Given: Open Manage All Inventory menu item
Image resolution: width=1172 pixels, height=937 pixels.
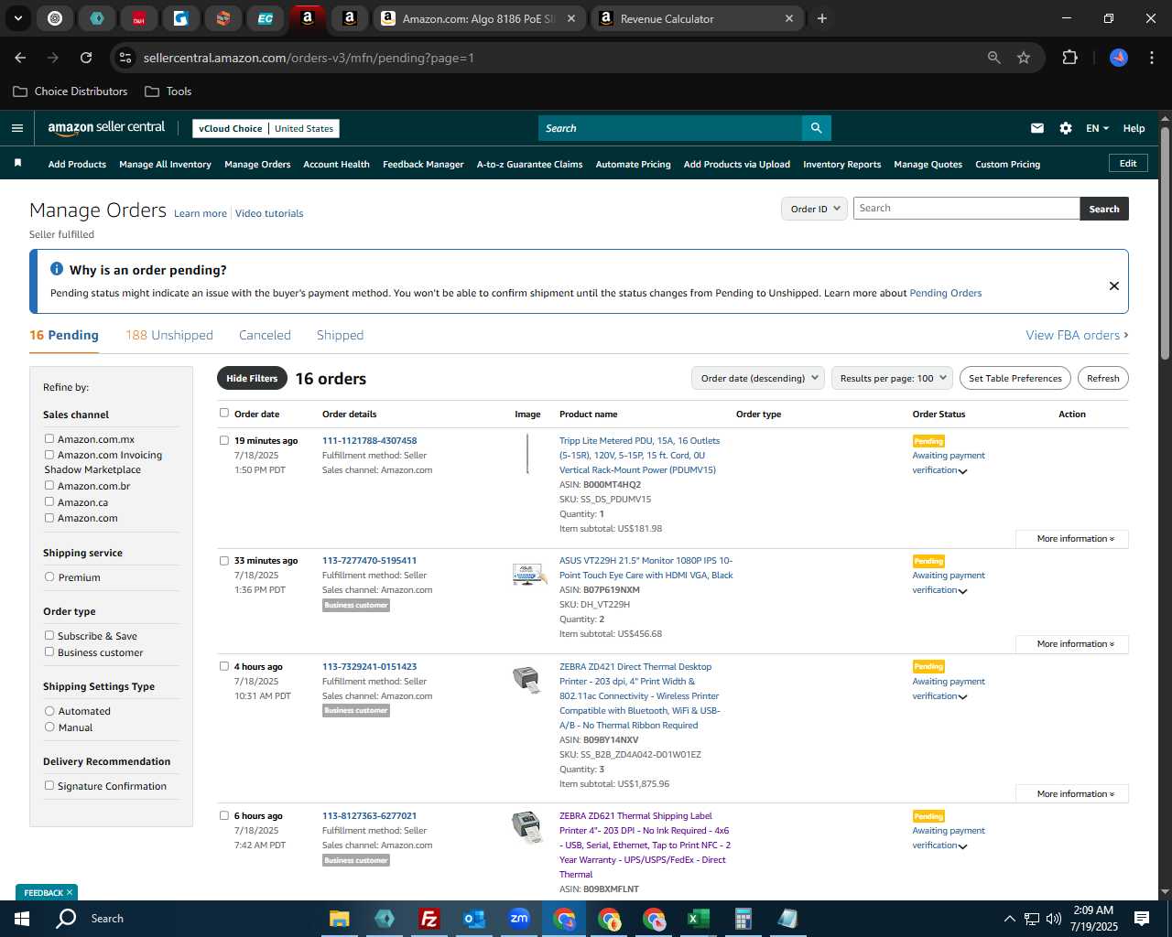Looking at the screenshot, I should coord(165,165).
